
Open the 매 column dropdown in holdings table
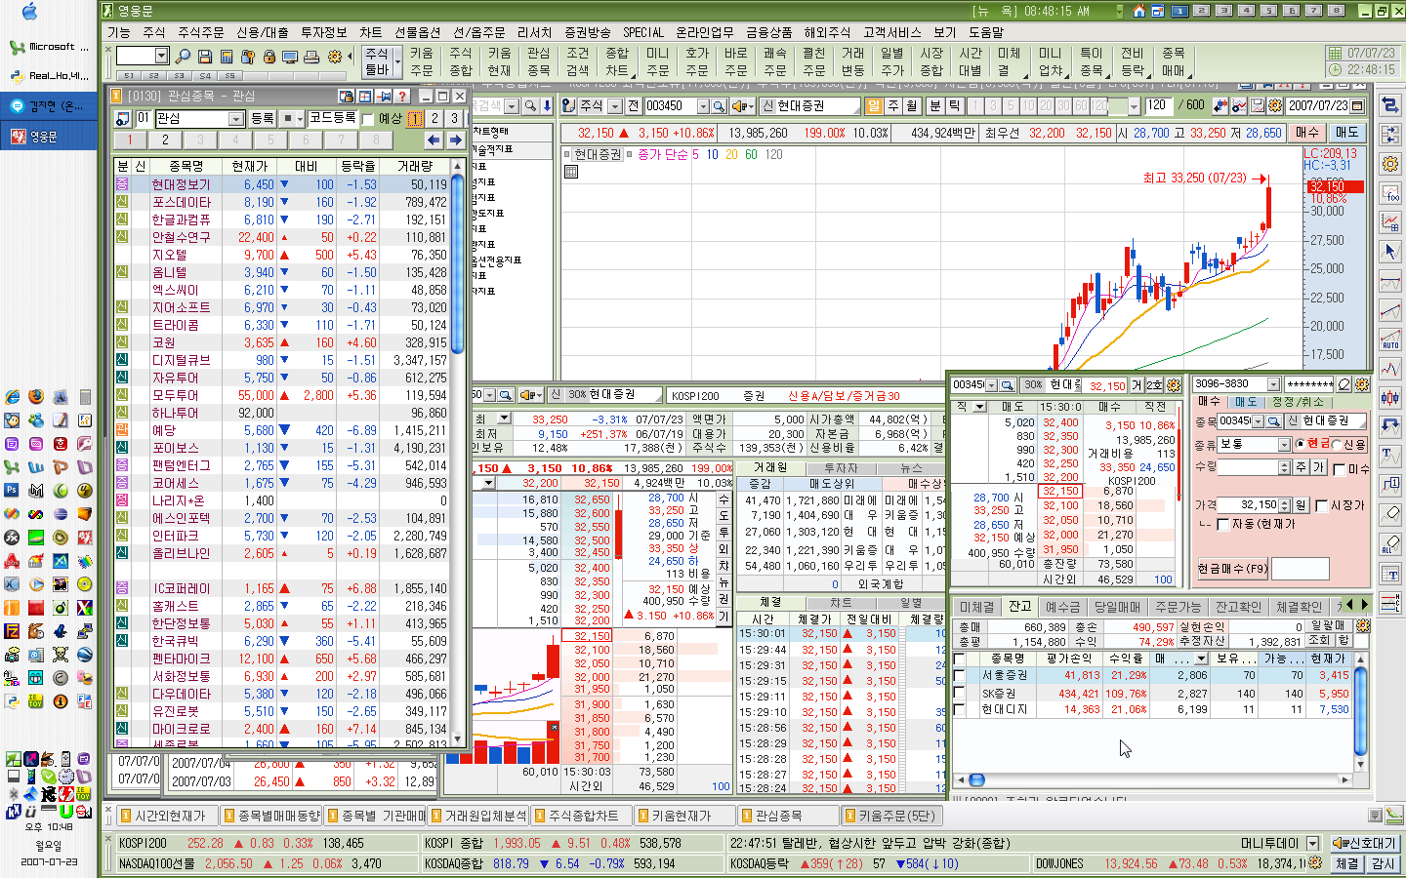(1203, 658)
